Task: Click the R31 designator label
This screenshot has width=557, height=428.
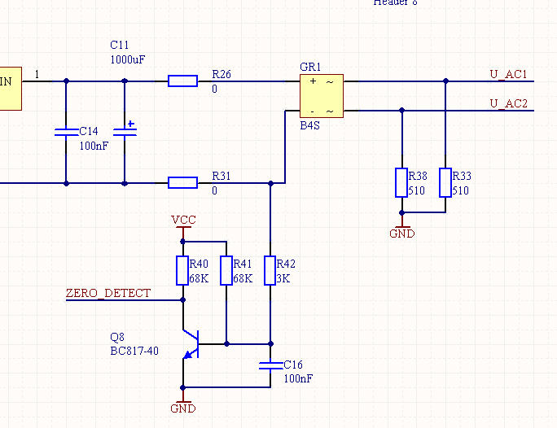Action: click(221, 176)
